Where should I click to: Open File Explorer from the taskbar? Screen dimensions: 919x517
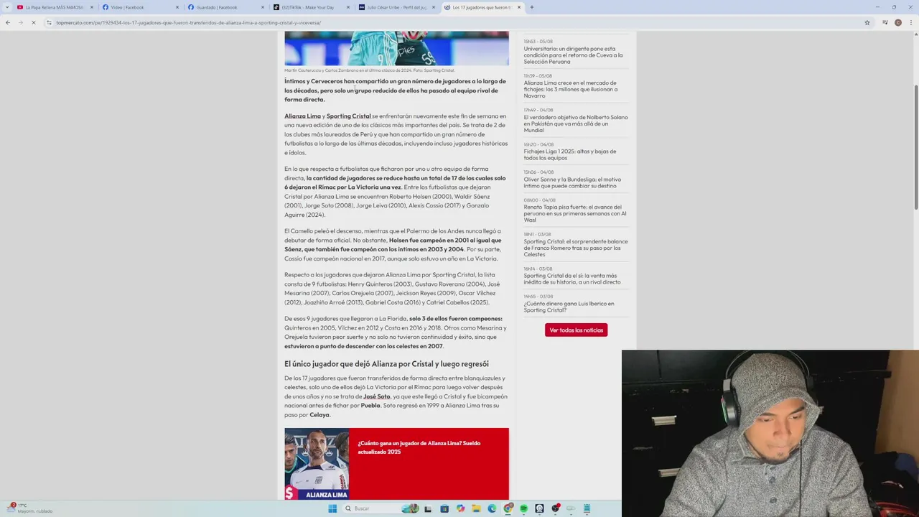tap(476, 508)
